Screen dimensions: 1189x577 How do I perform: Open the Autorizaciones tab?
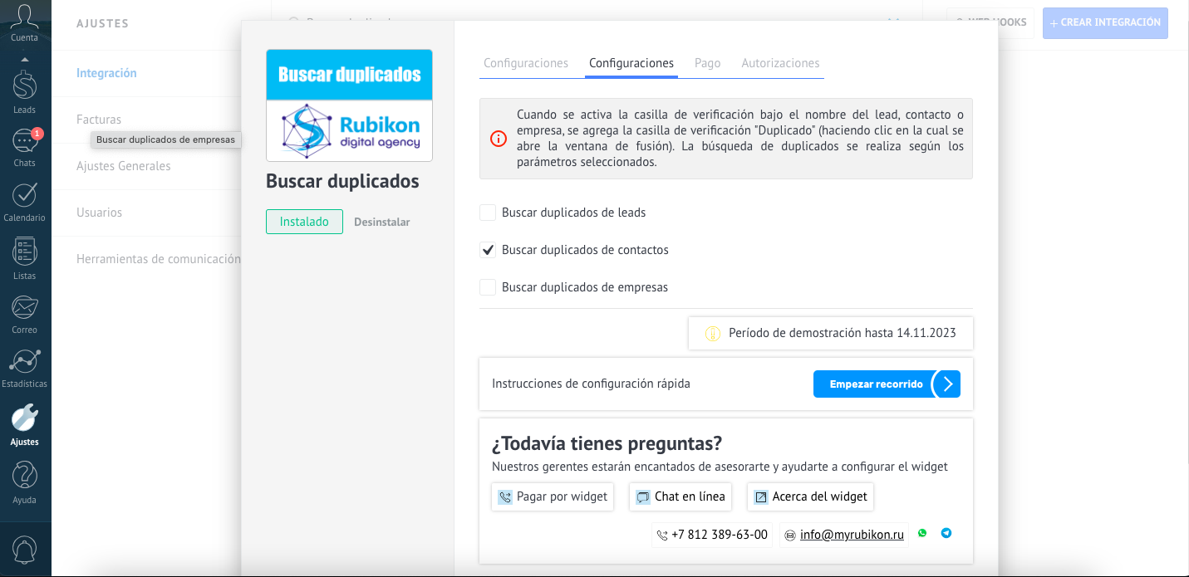[x=780, y=63]
